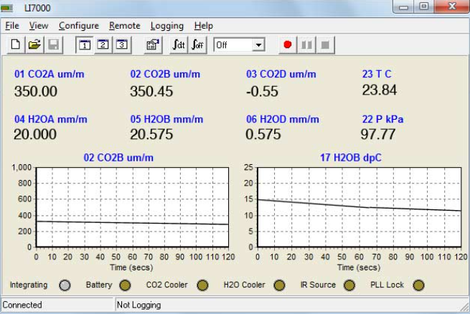Click the Battery status indicator light
470x314 pixels.
(x=125, y=285)
